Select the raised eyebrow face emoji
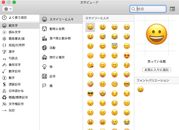 click(x=103, y=84)
